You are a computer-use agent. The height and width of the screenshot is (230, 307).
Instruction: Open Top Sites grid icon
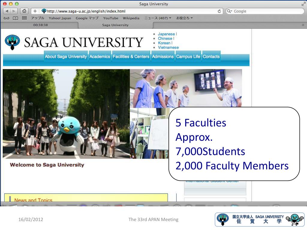click(24, 18)
